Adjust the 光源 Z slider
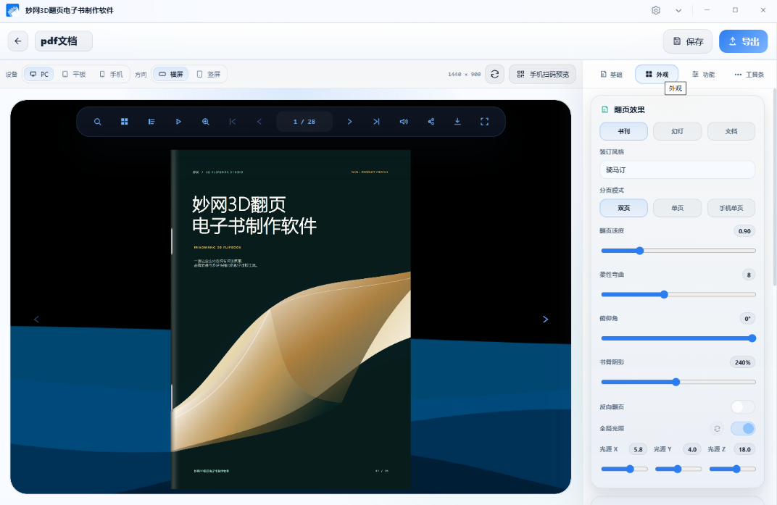 click(x=732, y=469)
